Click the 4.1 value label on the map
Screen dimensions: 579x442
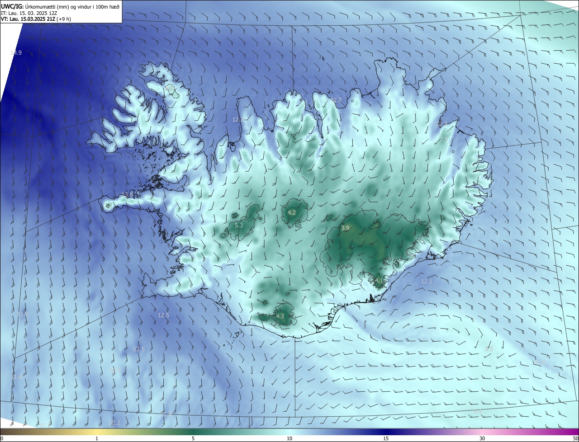pos(379,280)
